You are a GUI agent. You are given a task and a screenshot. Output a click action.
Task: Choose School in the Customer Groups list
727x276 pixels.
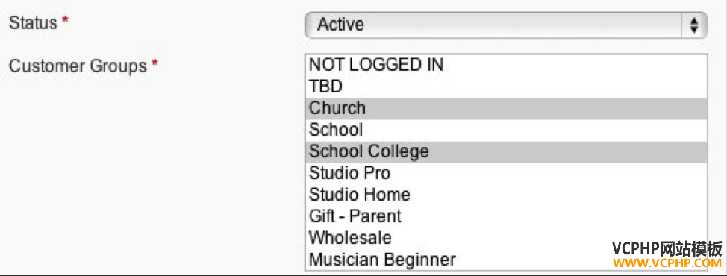click(x=506, y=130)
